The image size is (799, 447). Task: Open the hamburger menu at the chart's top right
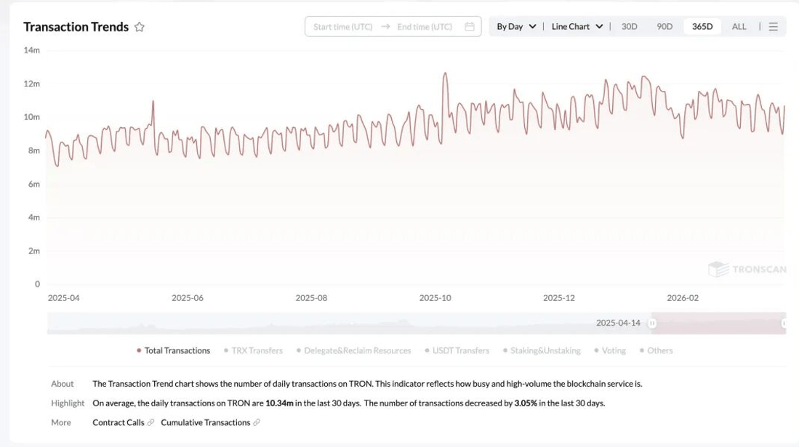click(773, 27)
